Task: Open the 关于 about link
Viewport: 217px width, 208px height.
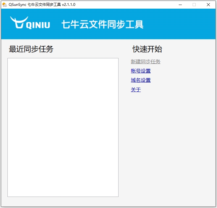Action: (x=136, y=90)
